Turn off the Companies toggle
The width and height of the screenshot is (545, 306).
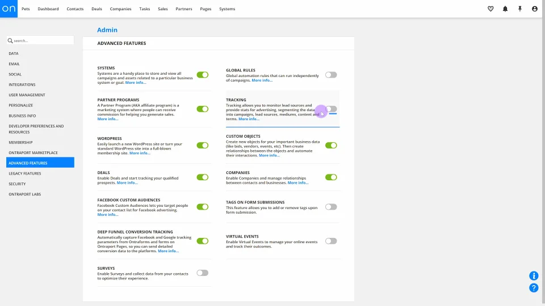coord(331,177)
